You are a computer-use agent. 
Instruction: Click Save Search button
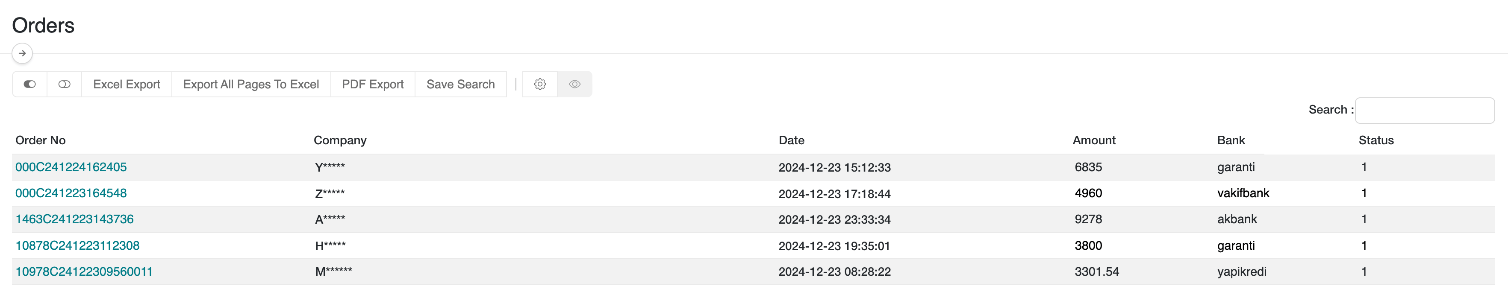click(x=460, y=84)
